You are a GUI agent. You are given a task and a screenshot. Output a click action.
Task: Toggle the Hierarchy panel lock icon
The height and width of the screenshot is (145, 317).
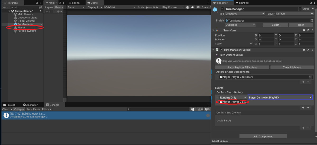coord(37,3)
